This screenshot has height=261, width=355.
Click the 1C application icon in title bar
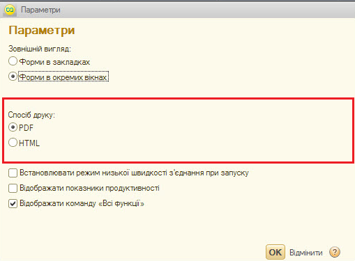tap(10, 10)
